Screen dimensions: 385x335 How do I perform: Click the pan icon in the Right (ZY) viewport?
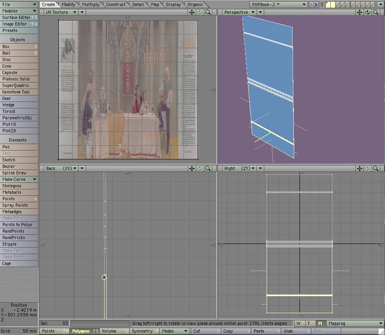click(359, 168)
